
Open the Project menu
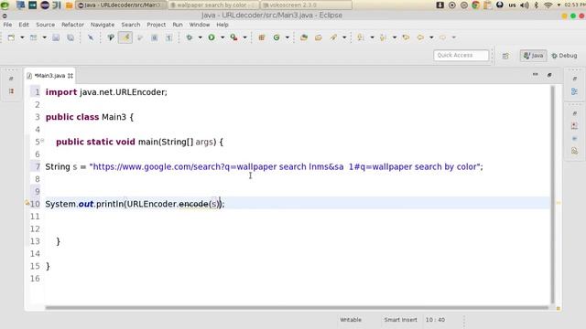(157, 25)
